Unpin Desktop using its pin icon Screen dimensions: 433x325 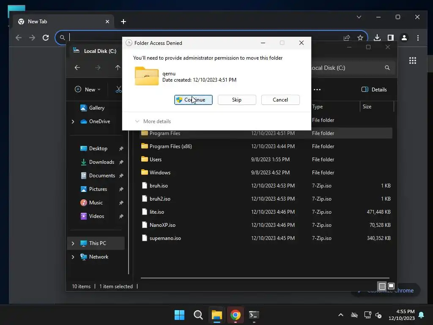(x=121, y=149)
